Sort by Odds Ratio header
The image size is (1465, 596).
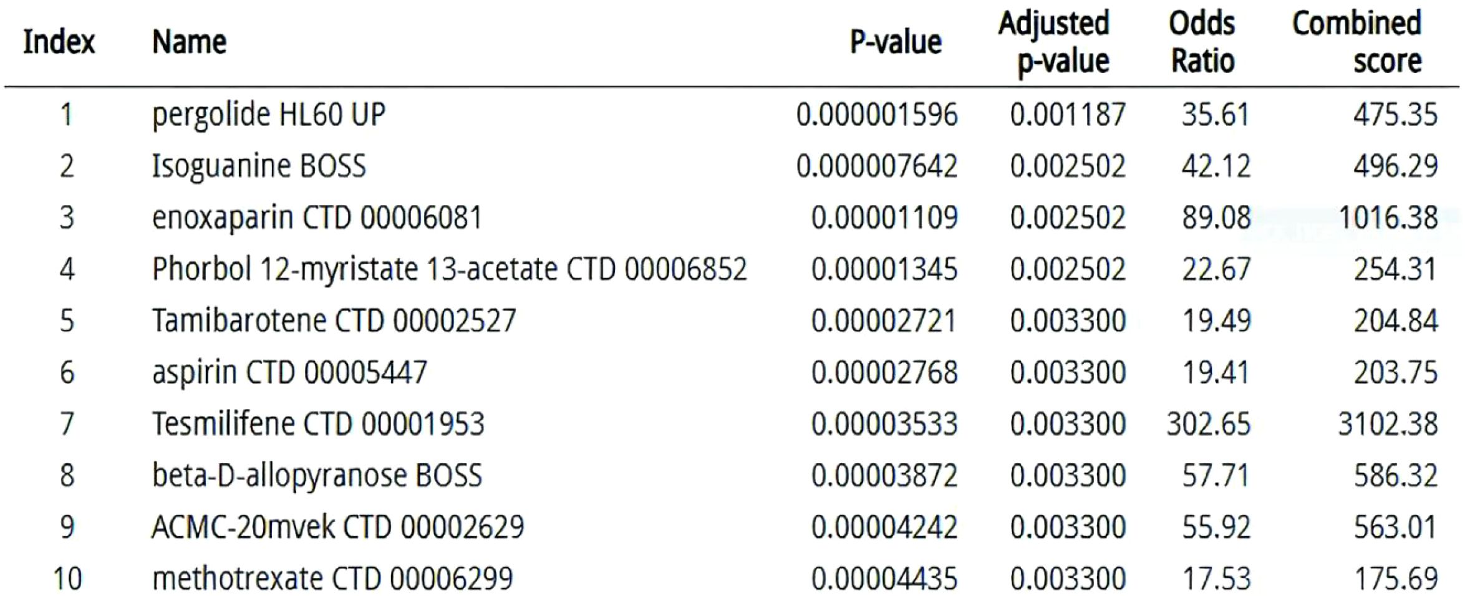(1202, 42)
